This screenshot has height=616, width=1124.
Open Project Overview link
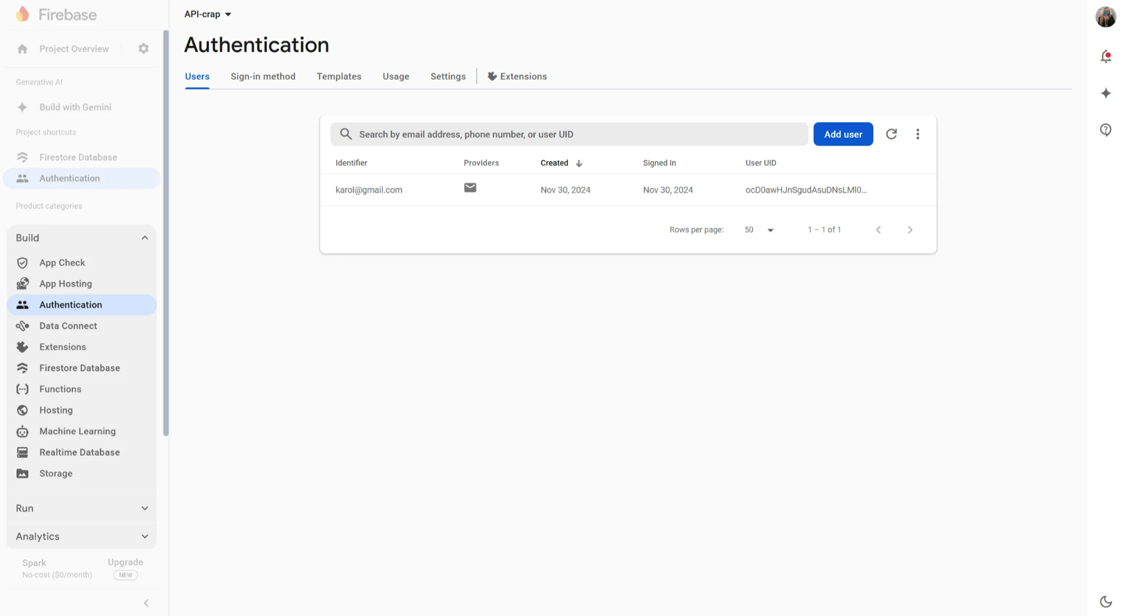74,49
